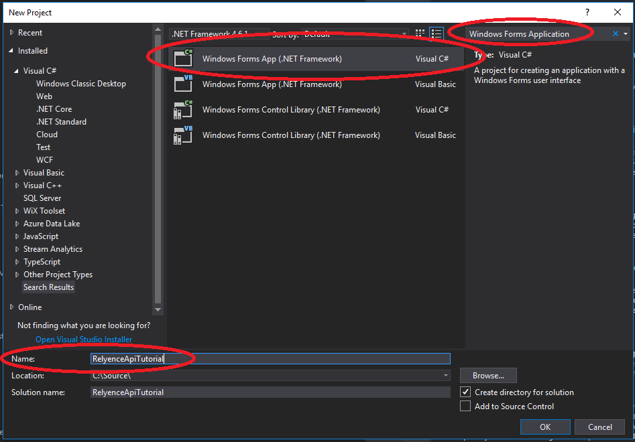Switch to small icons view
The height and width of the screenshot is (442, 635).
click(x=420, y=33)
